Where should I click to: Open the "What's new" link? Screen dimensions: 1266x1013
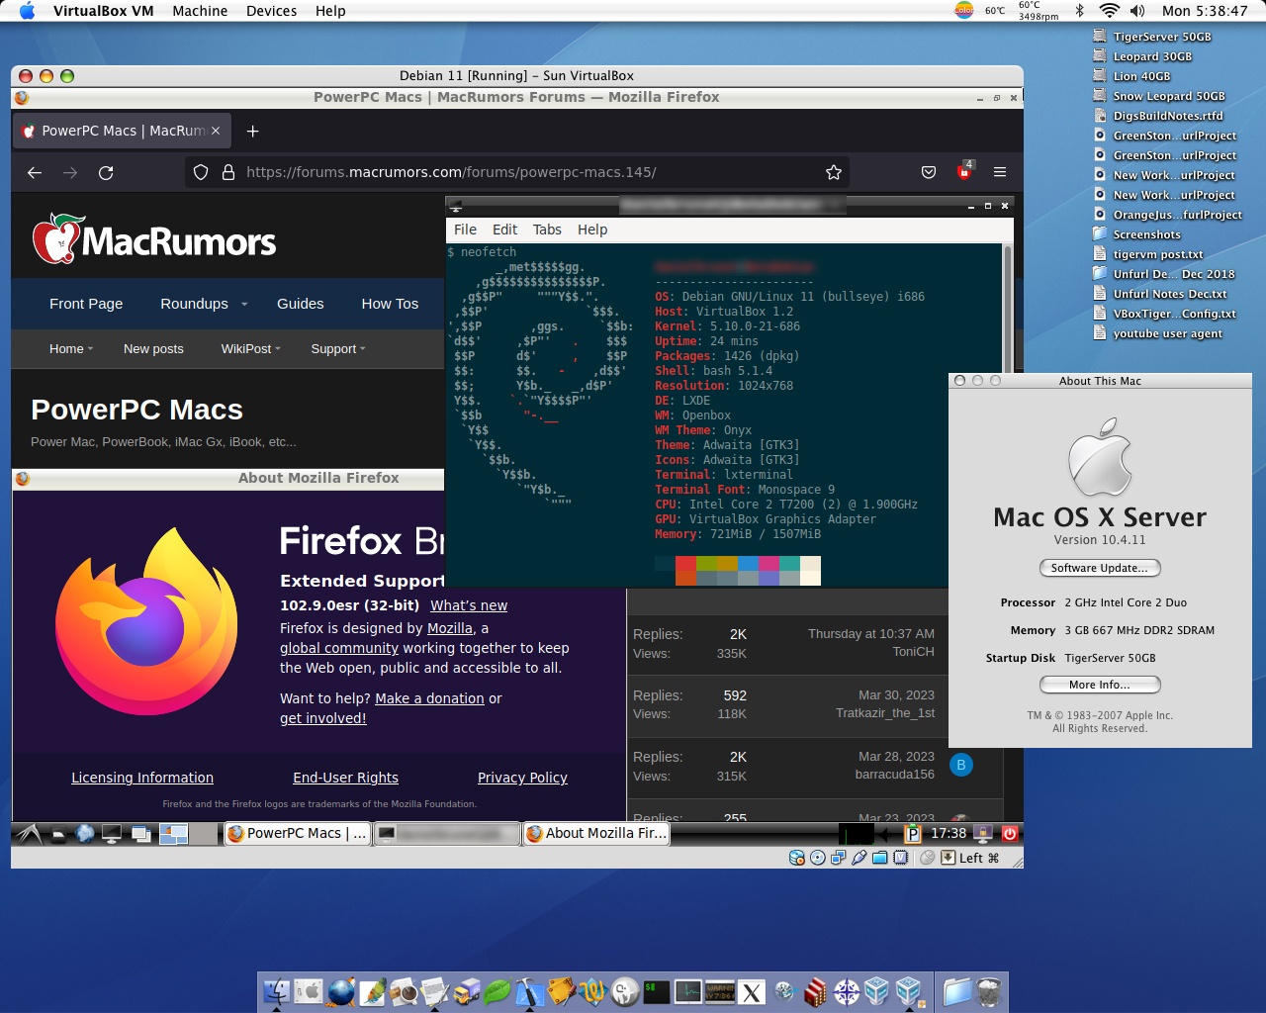click(x=469, y=605)
